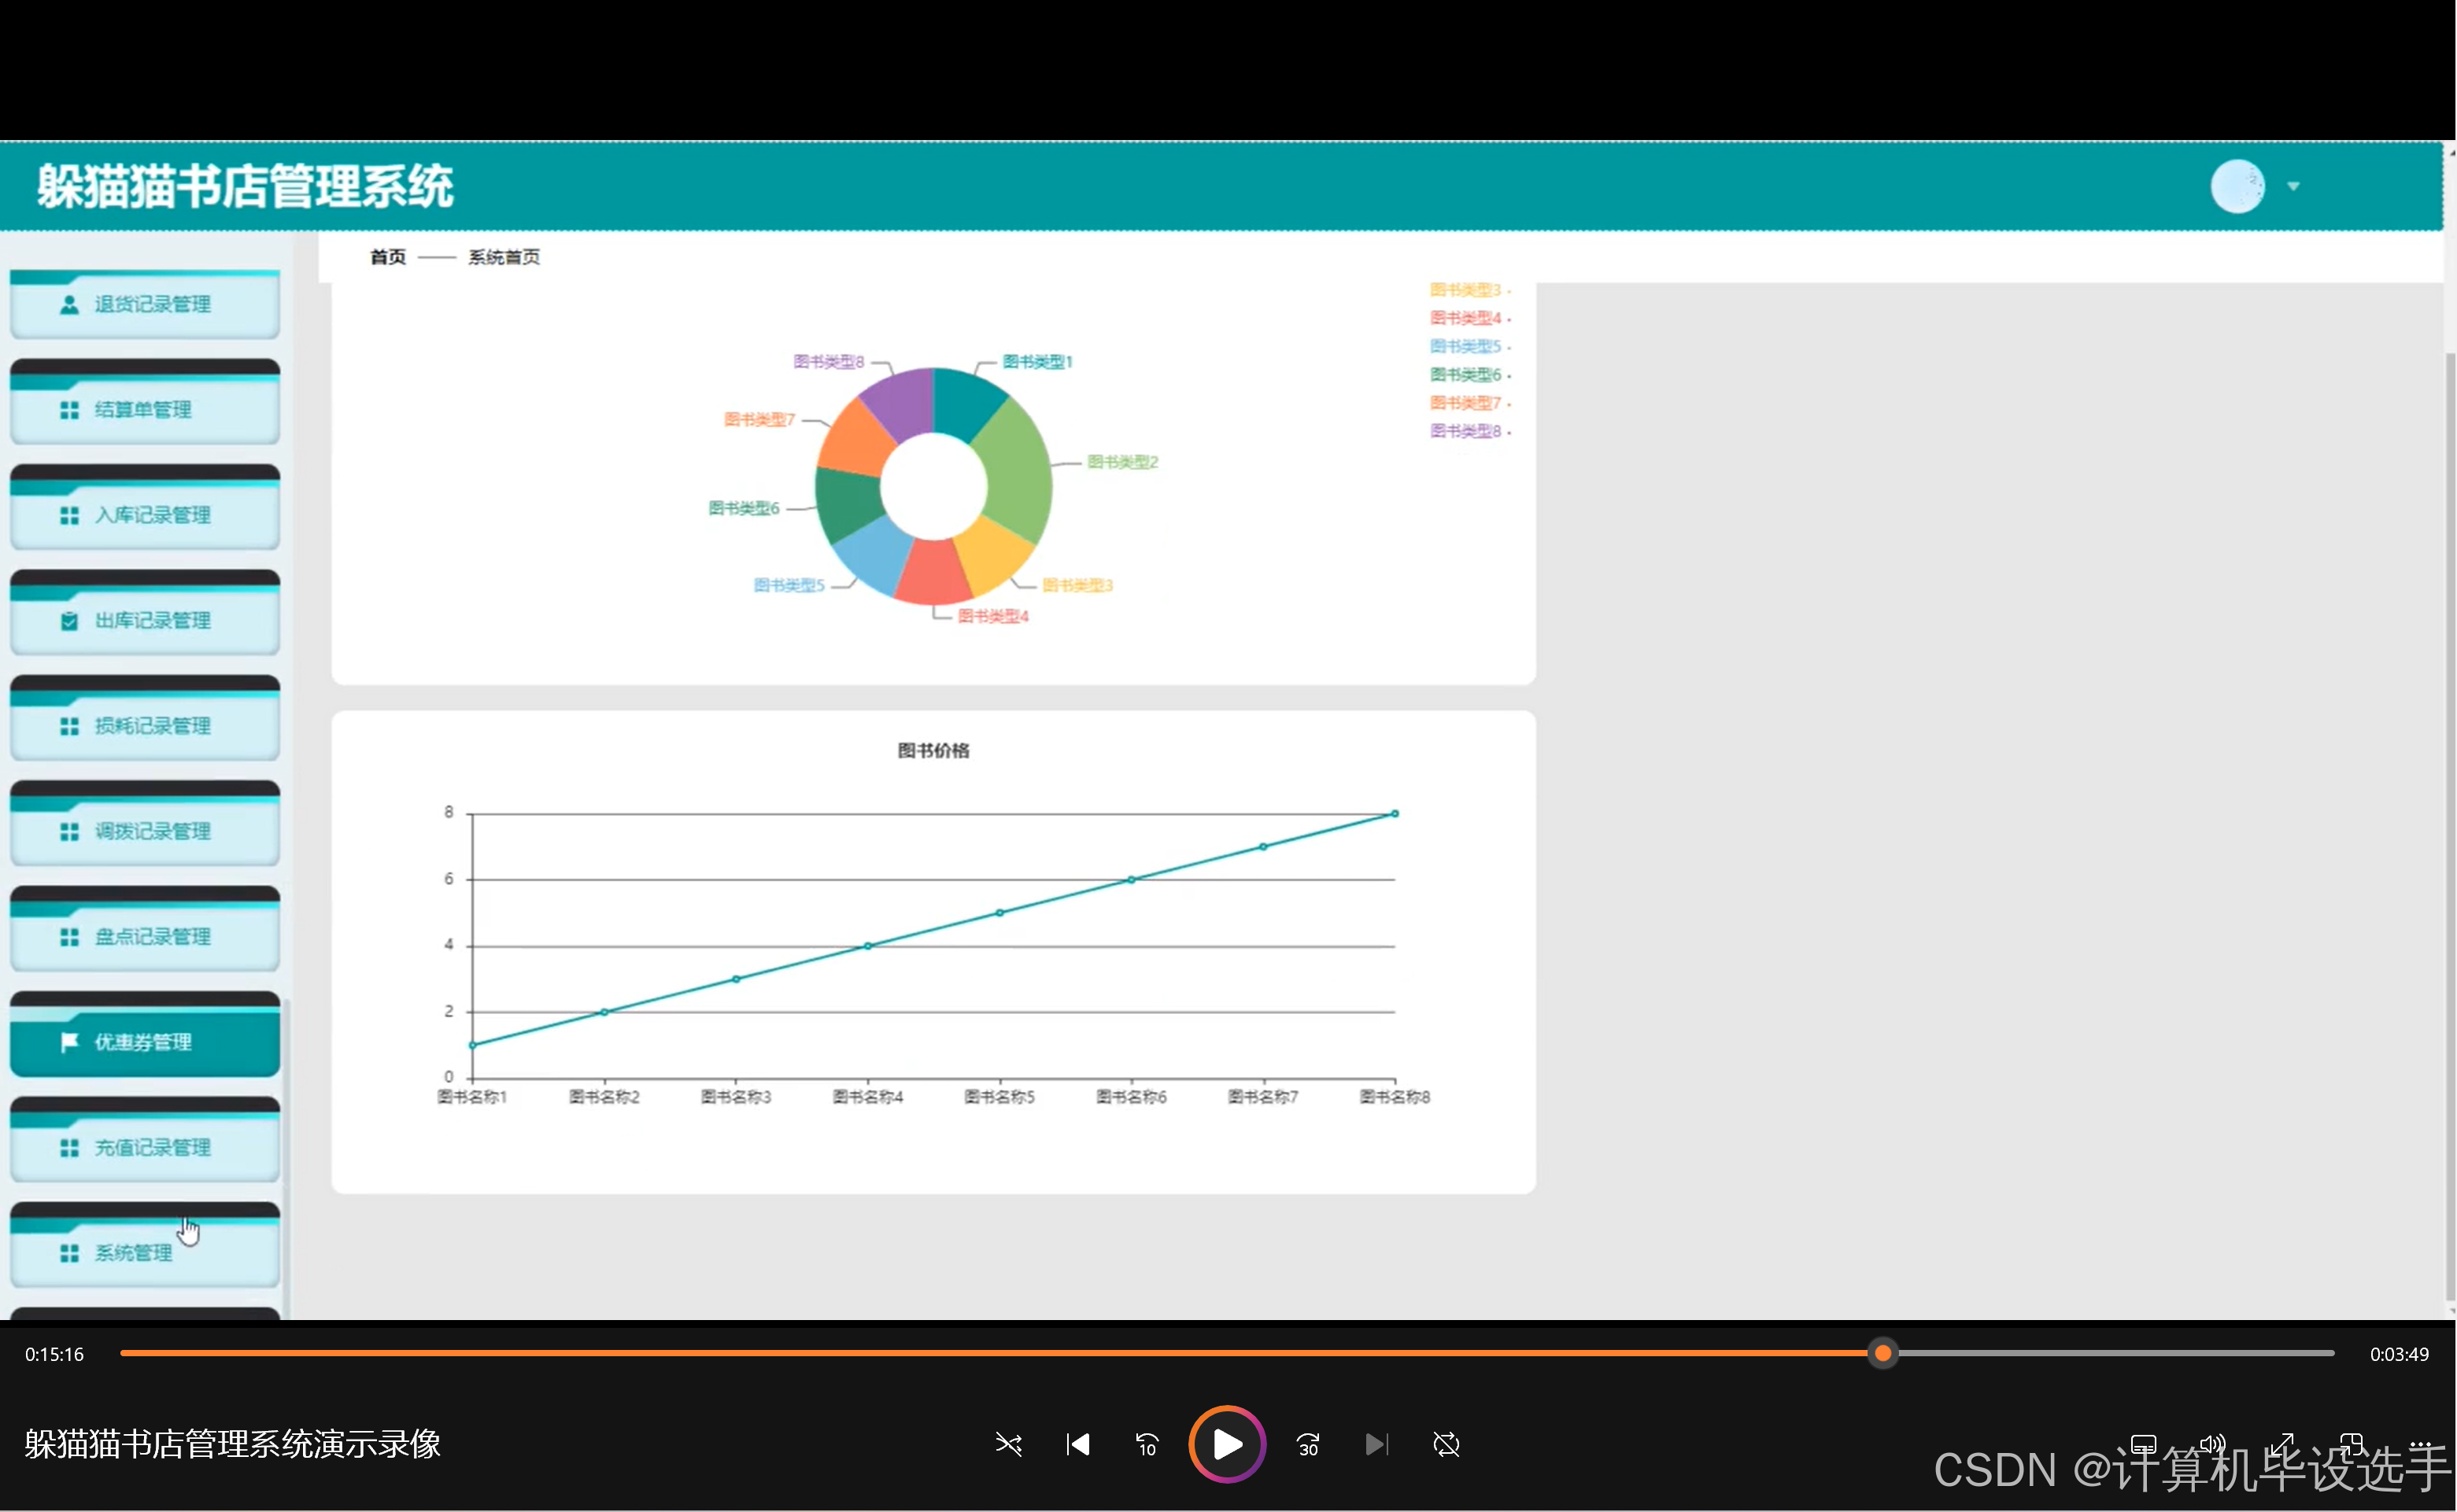
Task: Open the three-dots more options menu
Action: [x=2420, y=1444]
